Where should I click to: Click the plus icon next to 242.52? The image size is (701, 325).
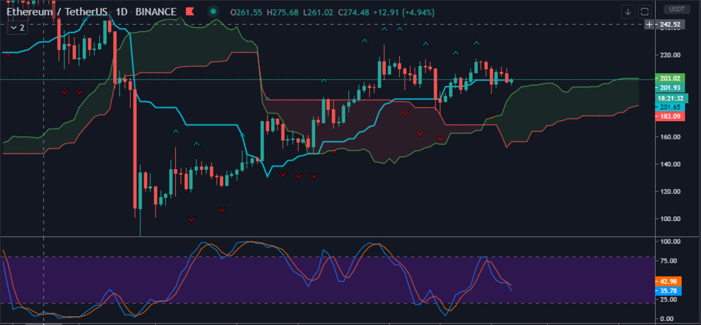[x=650, y=25]
